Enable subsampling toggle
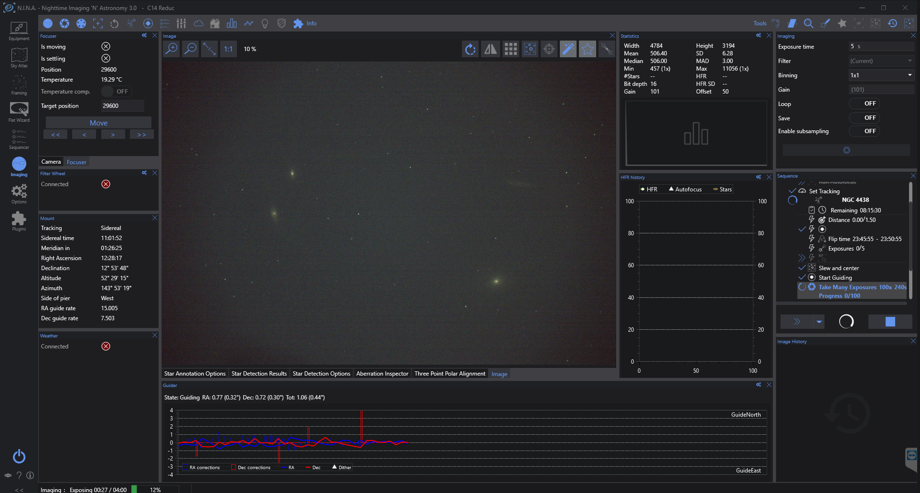Viewport: 920px width, 493px height. point(864,131)
